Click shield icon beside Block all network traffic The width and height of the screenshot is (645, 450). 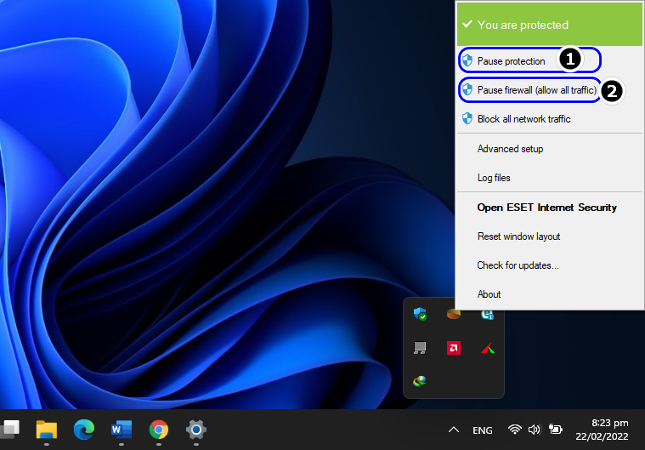click(467, 118)
